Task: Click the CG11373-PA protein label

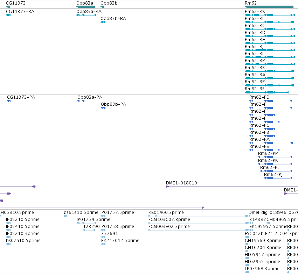Action: (21, 97)
